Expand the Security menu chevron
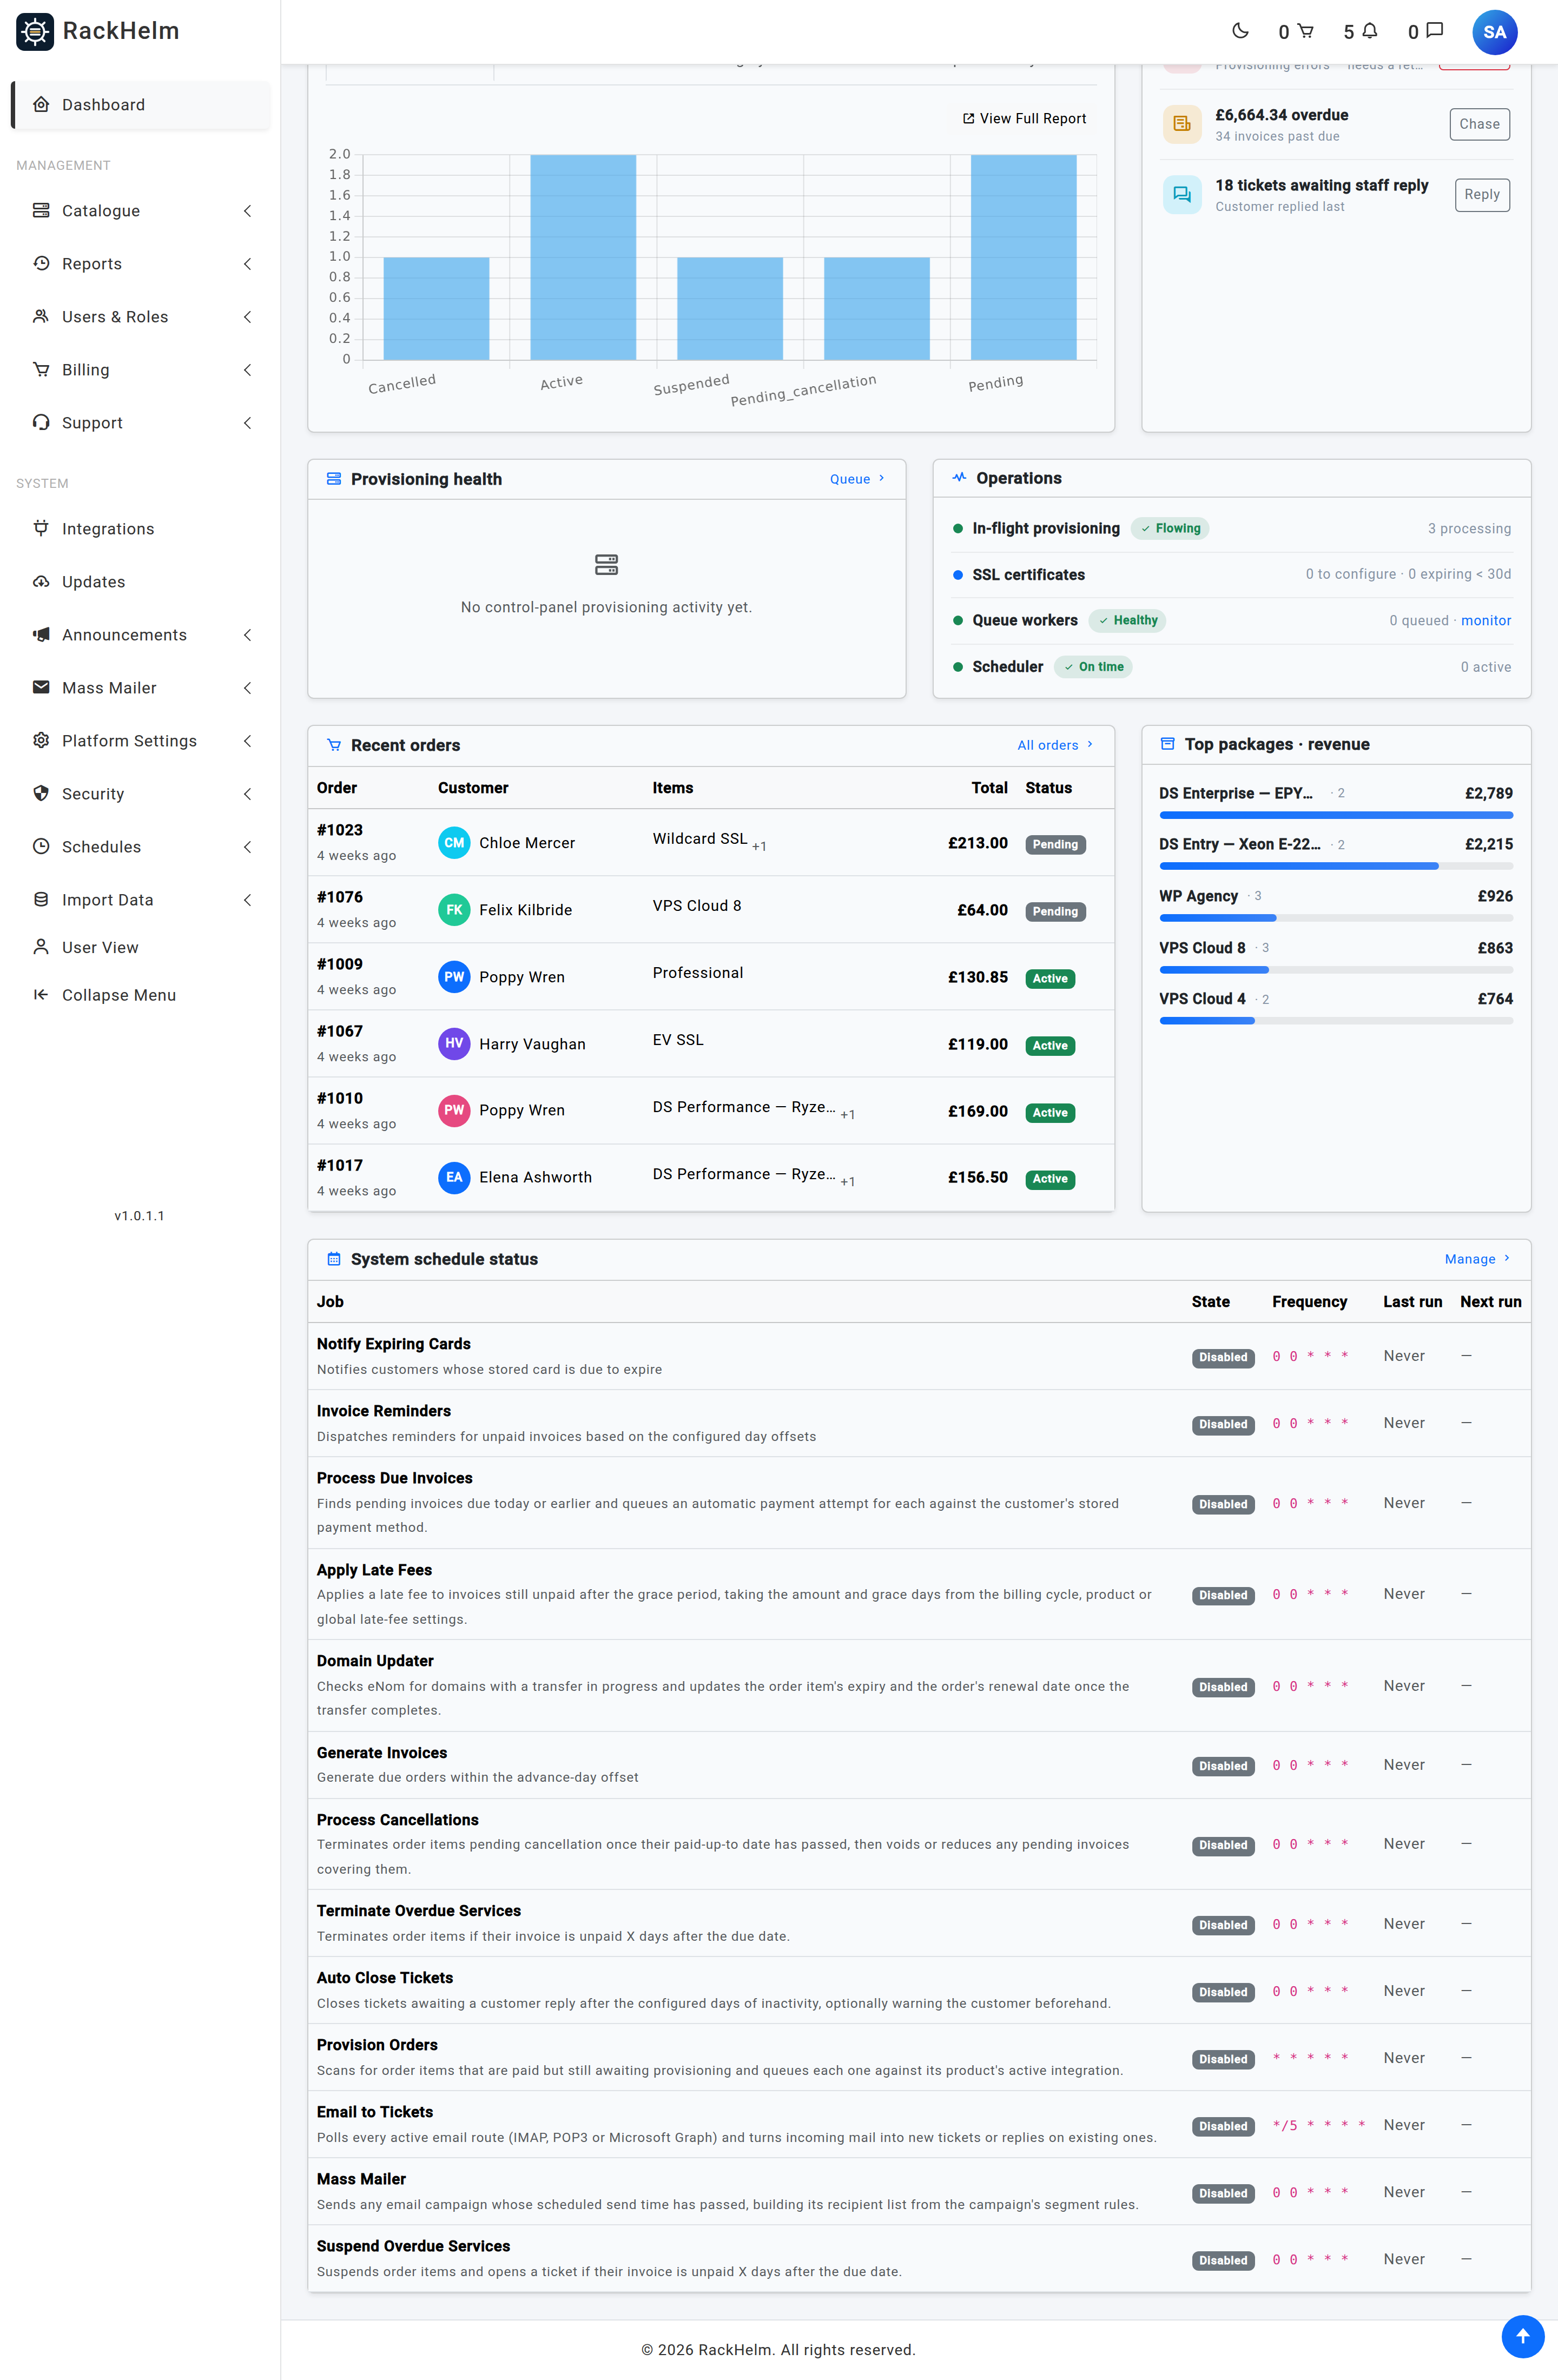 pyautogui.click(x=247, y=793)
